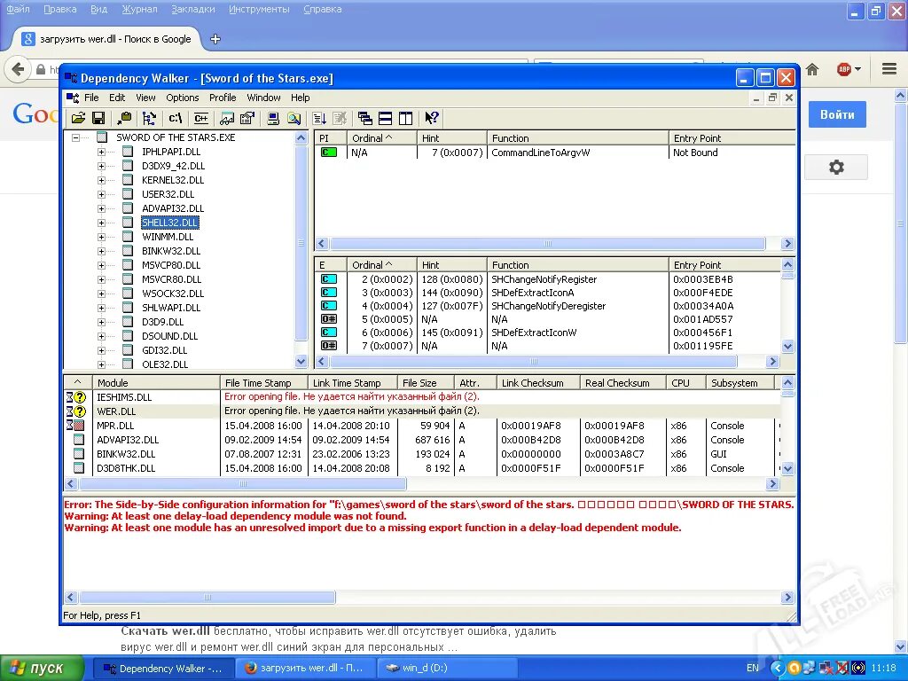Open the View menu
The image size is (908, 681).
145,98
